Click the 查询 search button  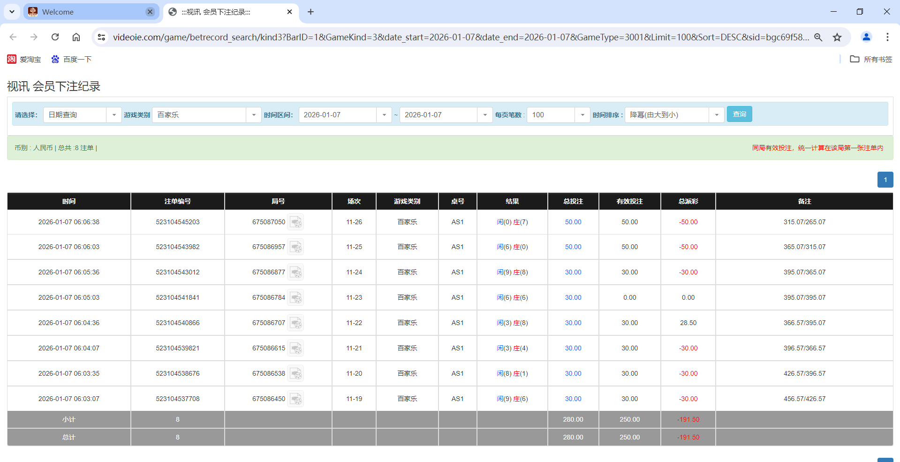pos(739,114)
